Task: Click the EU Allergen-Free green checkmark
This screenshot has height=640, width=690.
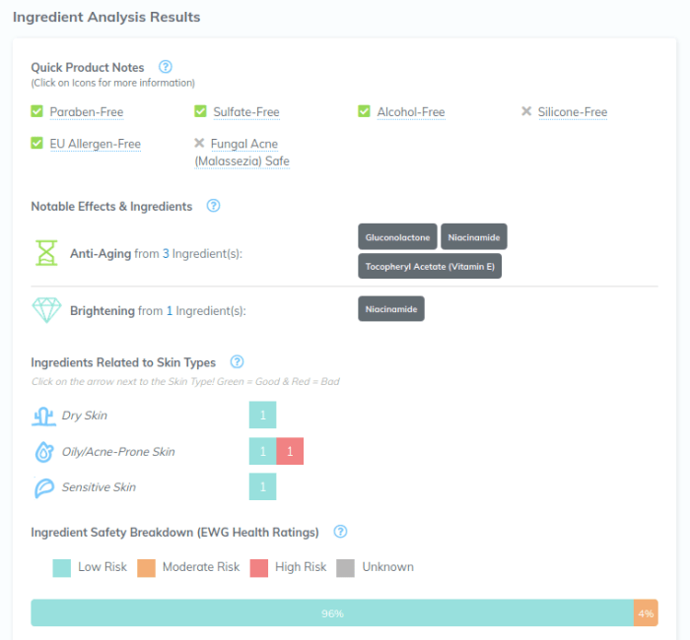Action: [x=37, y=144]
